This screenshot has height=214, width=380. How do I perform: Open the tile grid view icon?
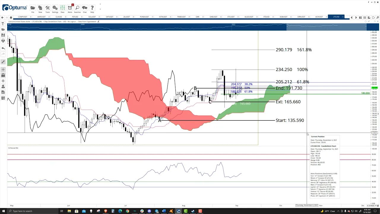(365, 18)
